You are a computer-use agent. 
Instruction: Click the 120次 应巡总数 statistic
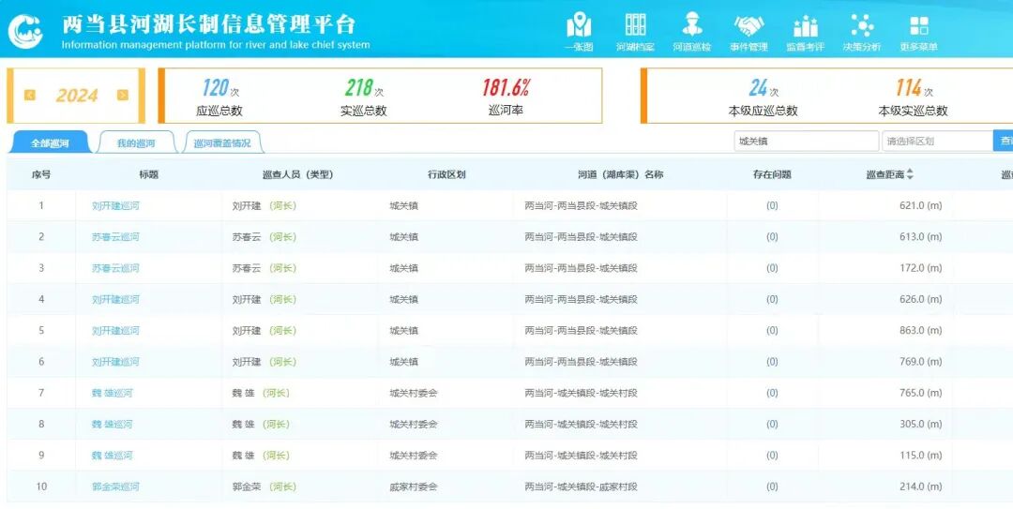coord(219,97)
